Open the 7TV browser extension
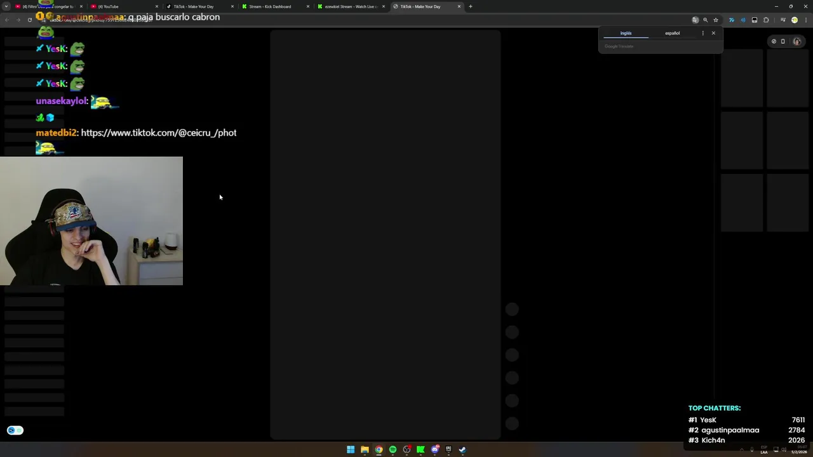Viewport: 813px width, 457px height. 731,20
